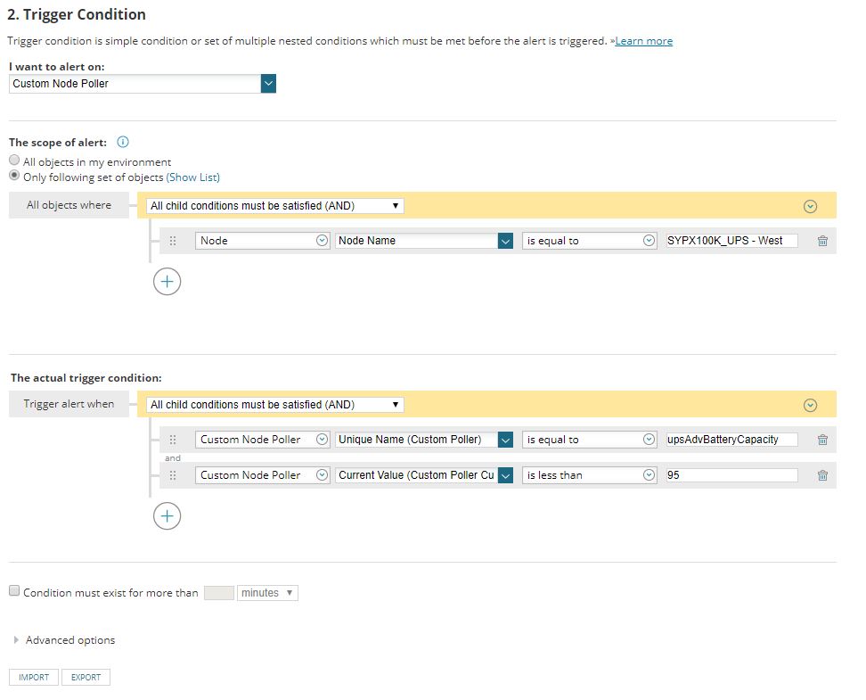Click drag handle of Node Name row

(x=173, y=241)
